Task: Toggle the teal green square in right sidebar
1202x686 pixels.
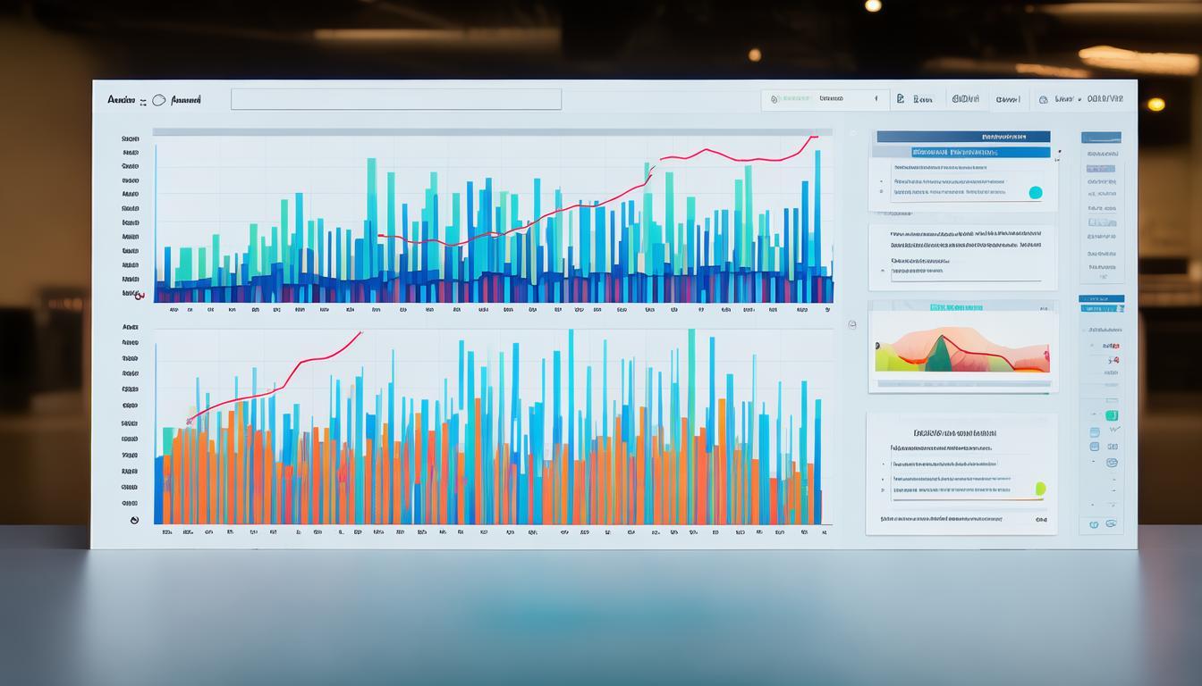Action: tap(1111, 415)
